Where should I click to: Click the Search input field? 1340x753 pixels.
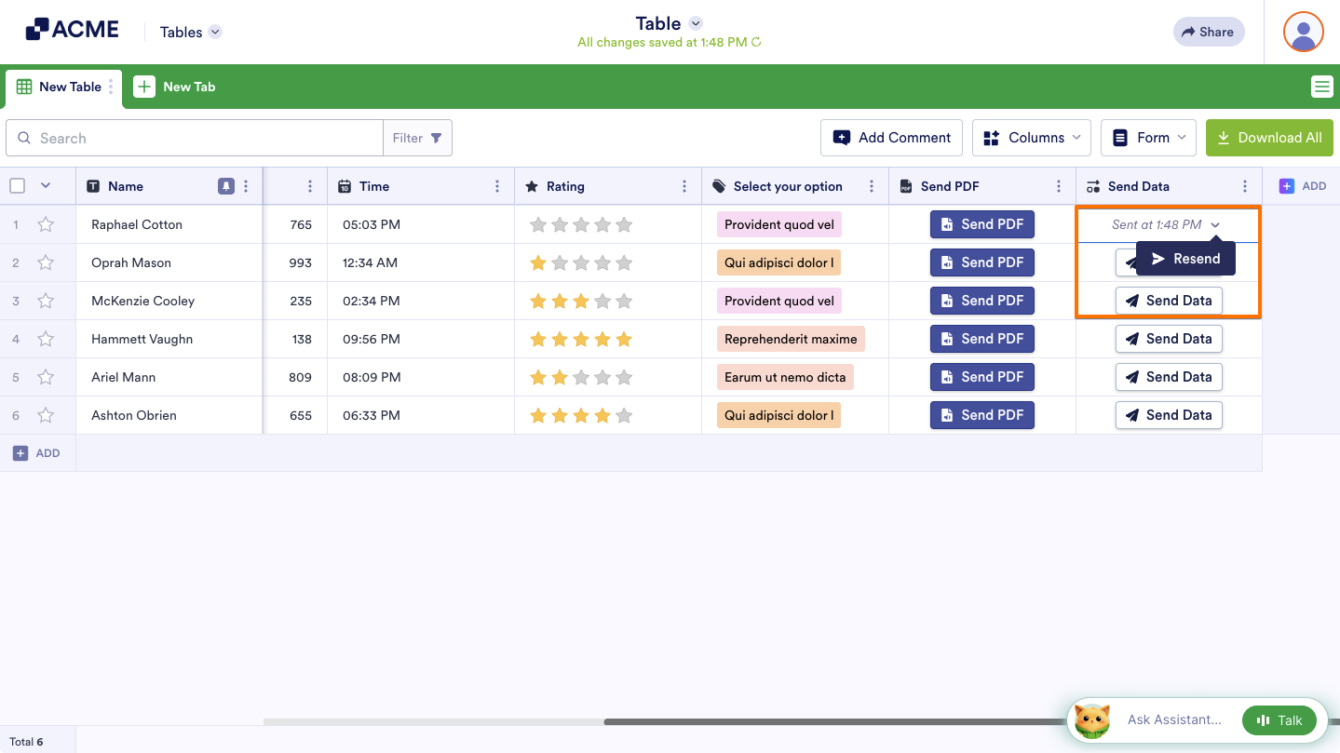click(195, 138)
